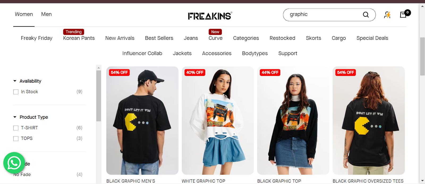This screenshot has height=184, width=425.
Task: Click the Trending badge over Korean Pants
Action: (x=74, y=32)
